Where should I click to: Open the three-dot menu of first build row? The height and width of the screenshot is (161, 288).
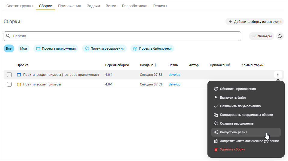278,75
